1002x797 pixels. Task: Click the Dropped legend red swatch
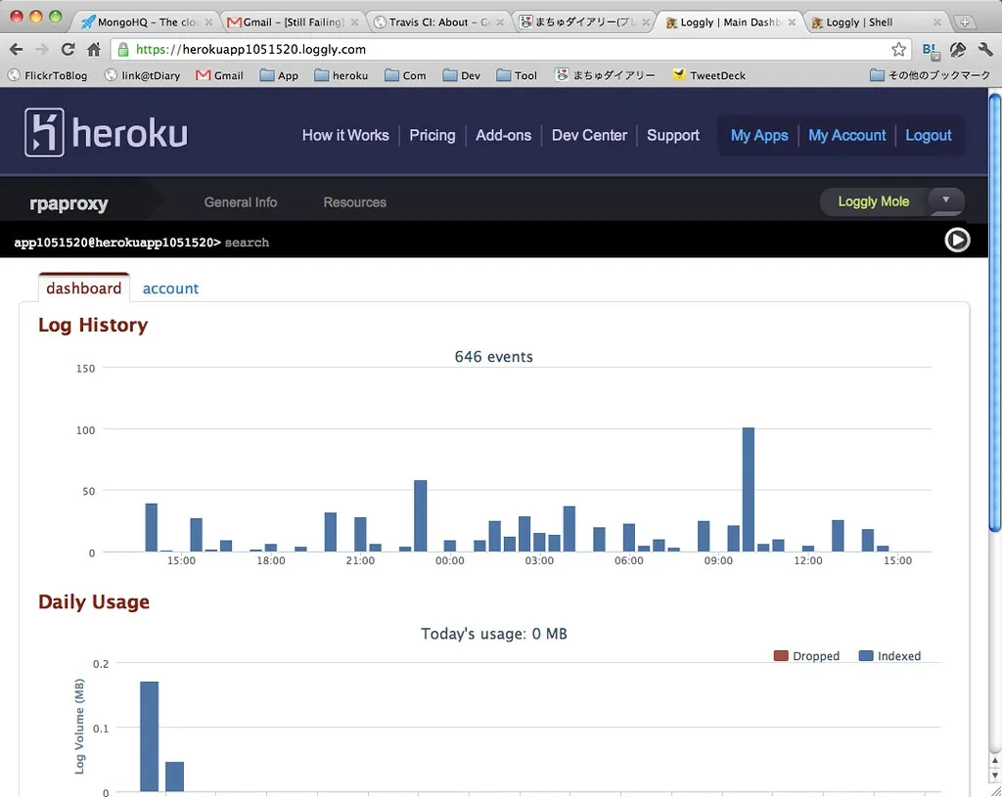[x=780, y=656]
